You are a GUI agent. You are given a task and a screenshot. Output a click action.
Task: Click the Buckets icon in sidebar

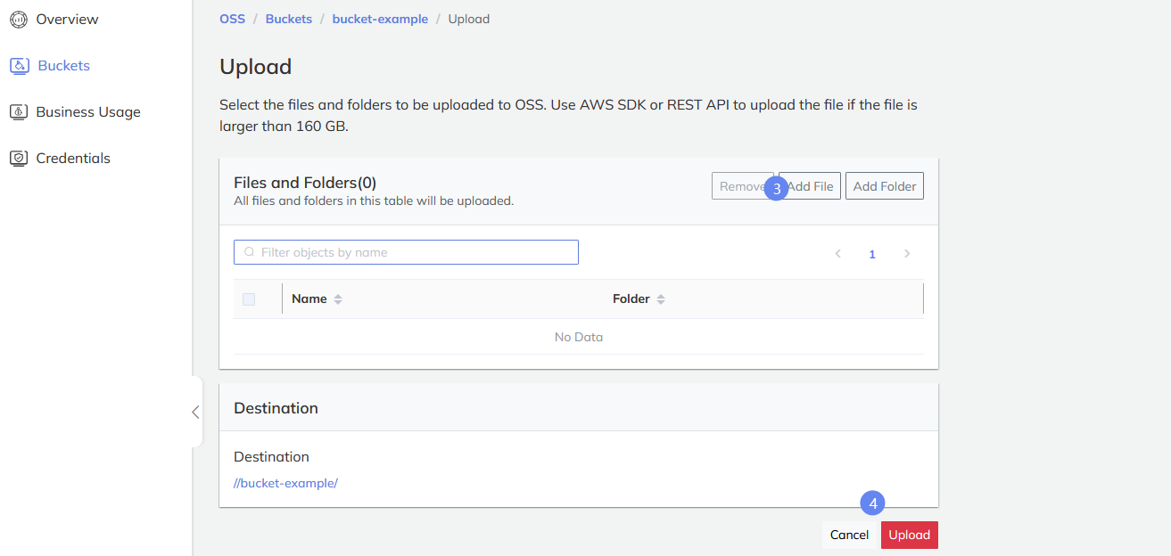tap(19, 65)
